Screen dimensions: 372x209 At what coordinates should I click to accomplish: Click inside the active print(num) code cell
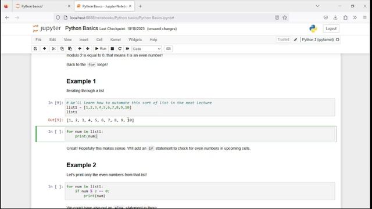point(200,134)
